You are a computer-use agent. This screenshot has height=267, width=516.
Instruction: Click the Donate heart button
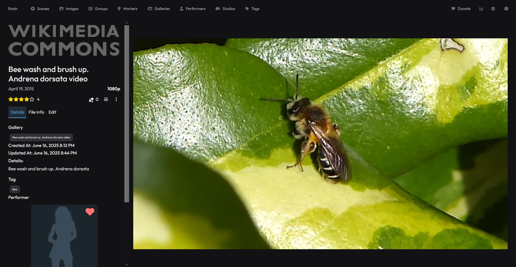(x=461, y=9)
